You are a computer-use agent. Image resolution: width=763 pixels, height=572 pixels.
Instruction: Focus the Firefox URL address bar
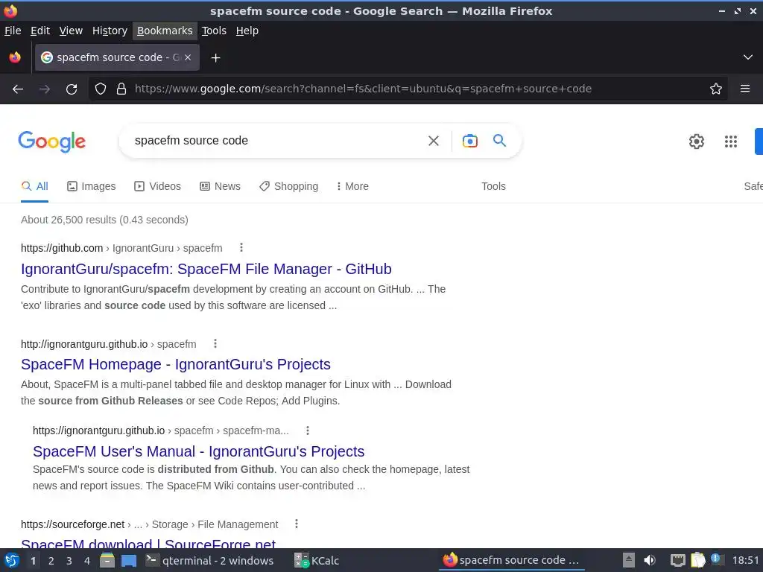(409, 89)
